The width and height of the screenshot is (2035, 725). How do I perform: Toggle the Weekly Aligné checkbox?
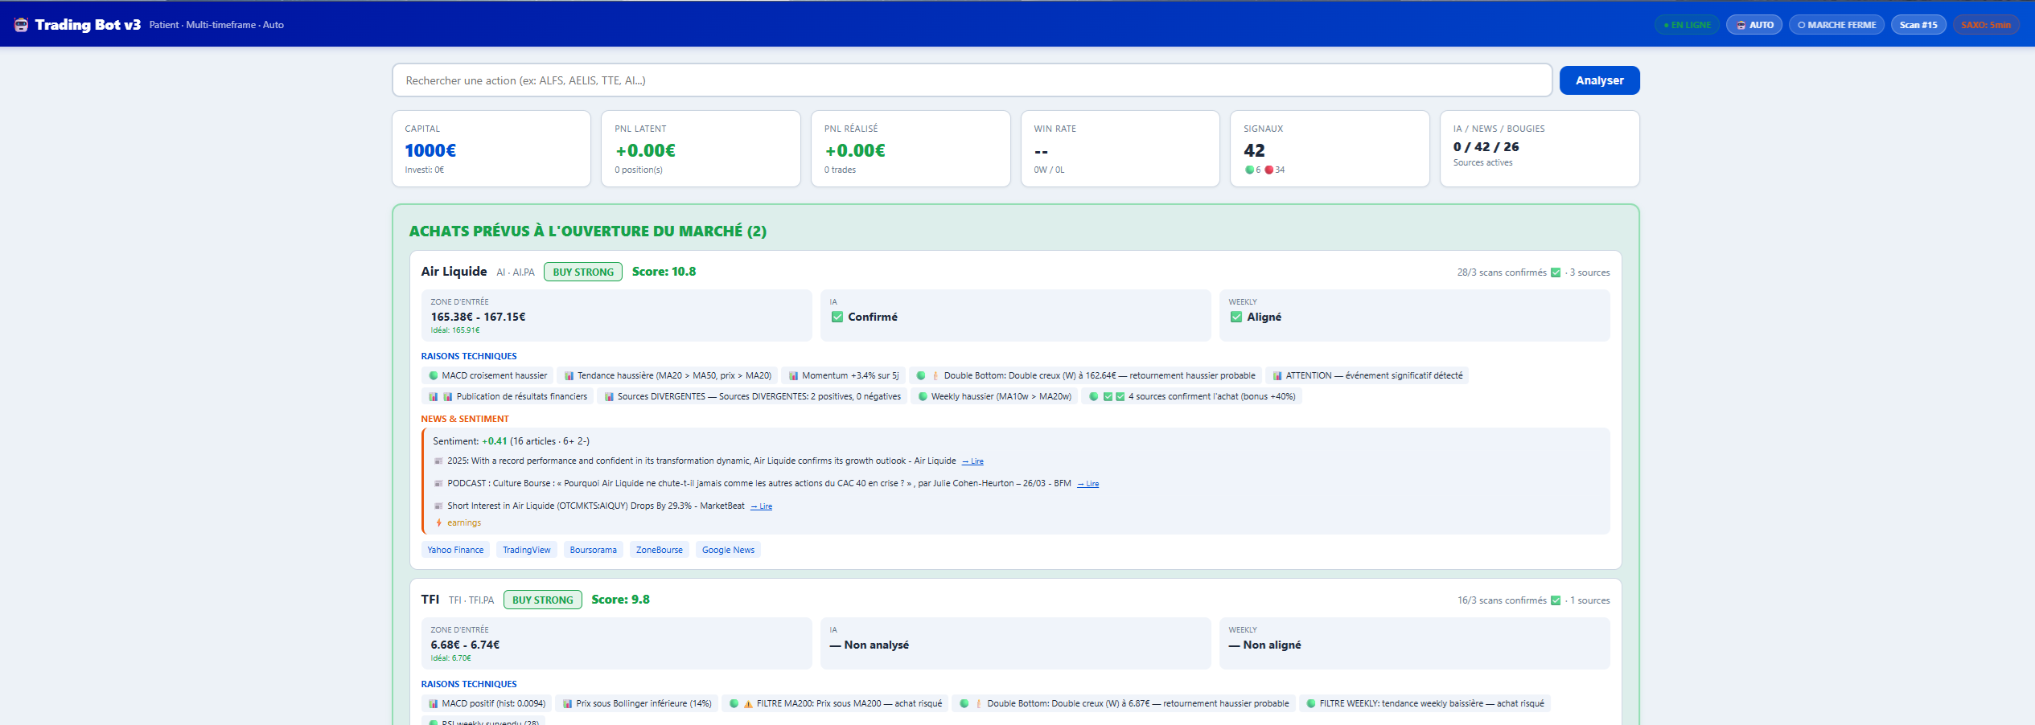[1236, 316]
